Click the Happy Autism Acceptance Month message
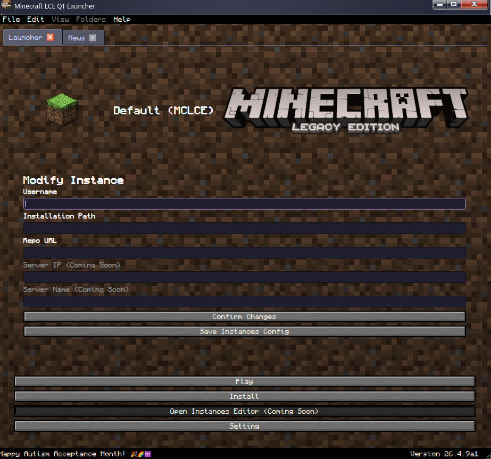The width and height of the screenshot is (491, 459). tap(75, 454)
